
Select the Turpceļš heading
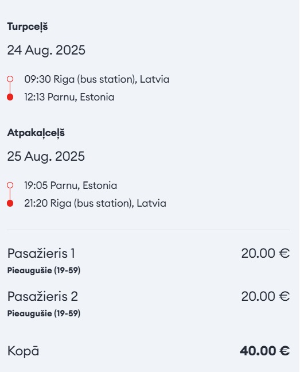(28, 26)
